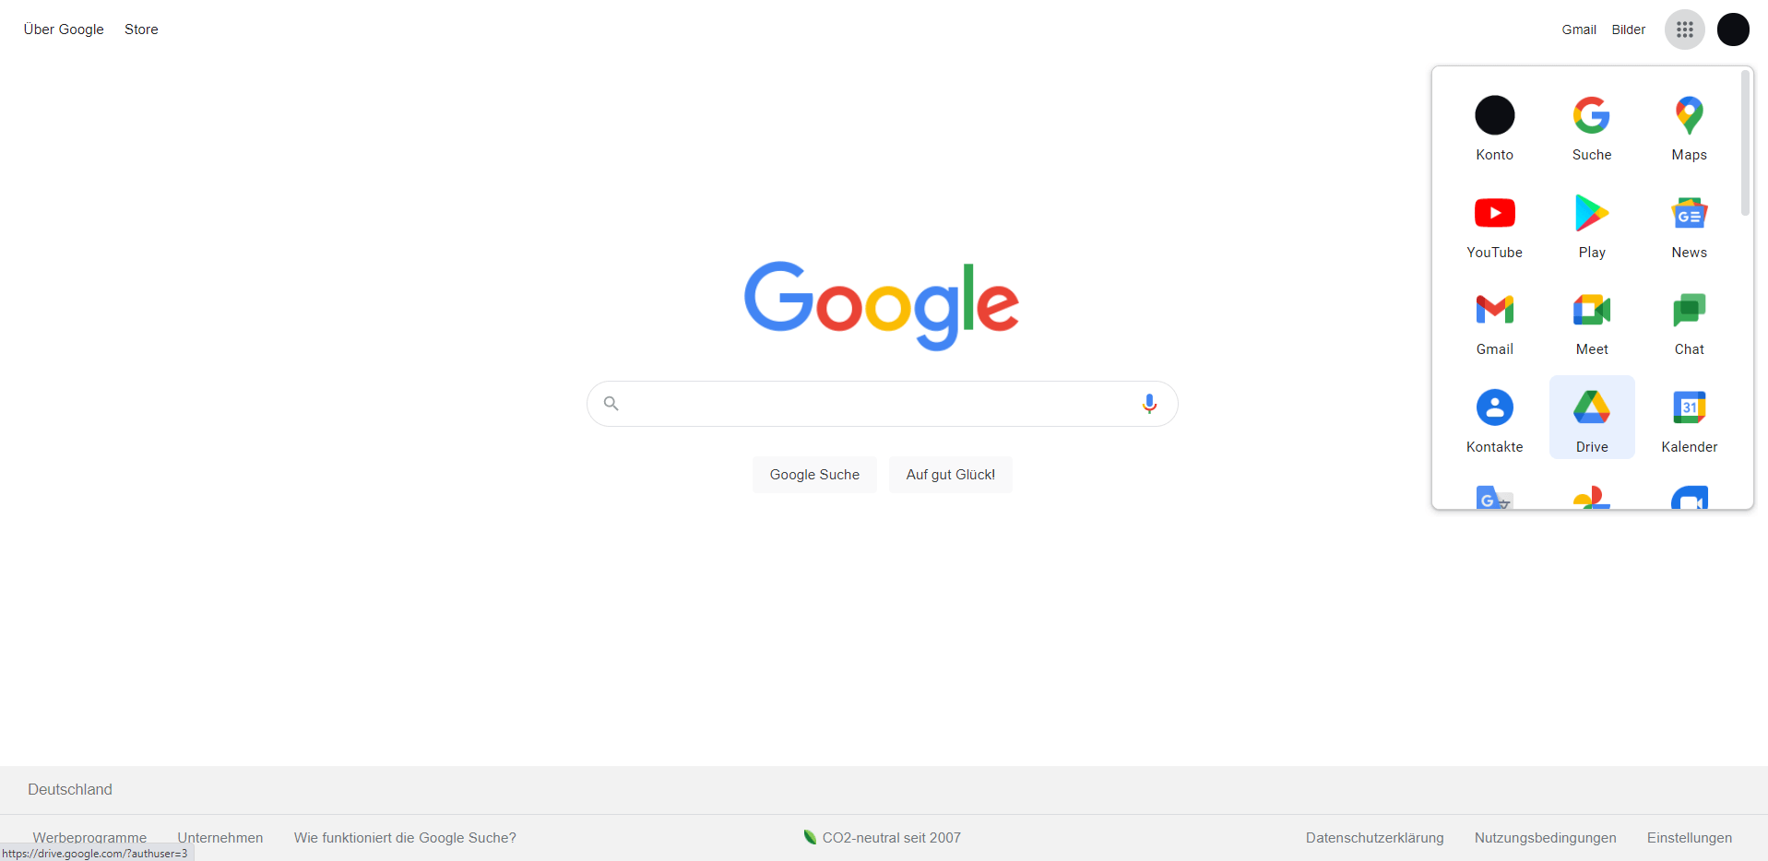Open Google Drive app icon
1768x861 pixels.
coord(1592,417)
